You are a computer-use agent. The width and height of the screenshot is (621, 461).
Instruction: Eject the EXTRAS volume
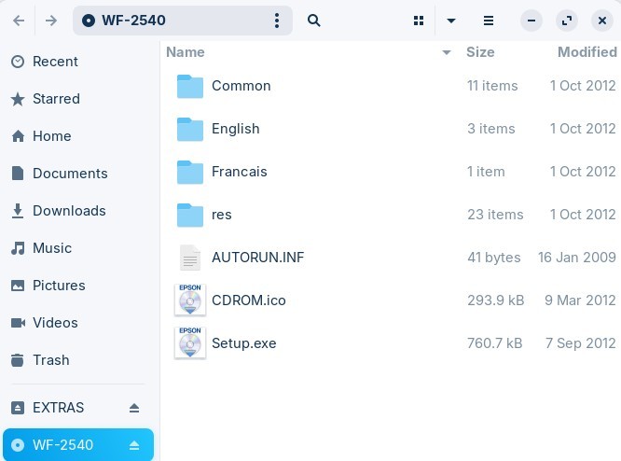pos(134,408)
